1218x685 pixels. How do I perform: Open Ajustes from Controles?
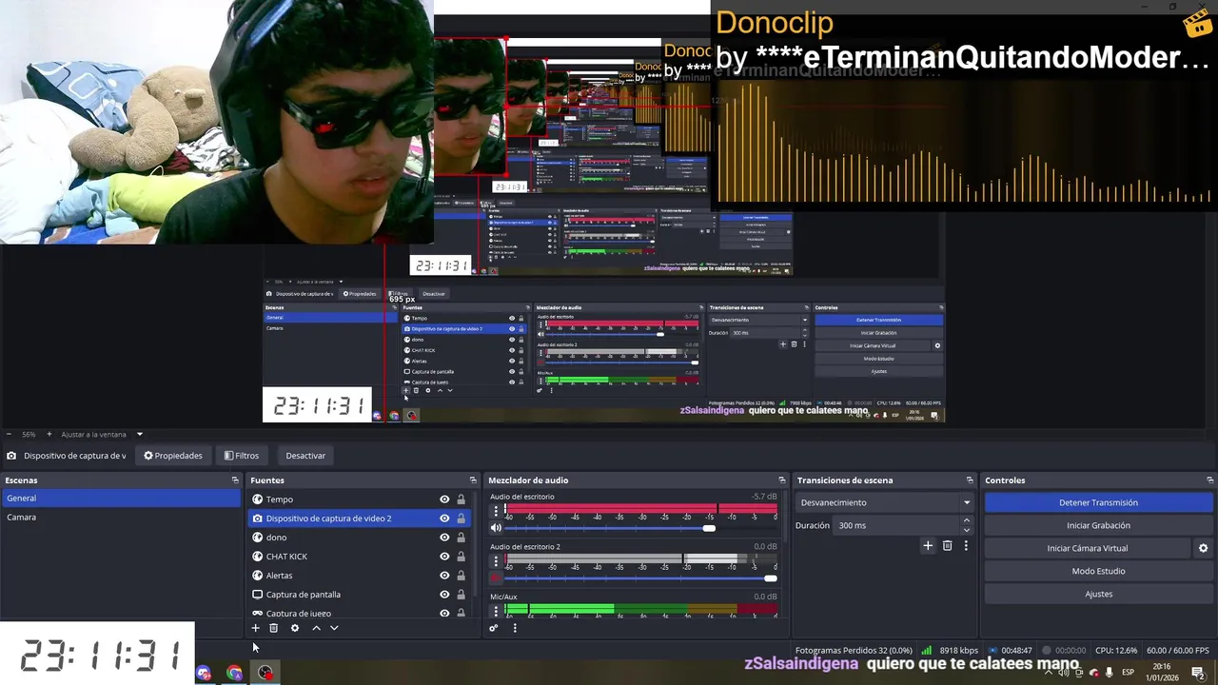click(1098, 594)
